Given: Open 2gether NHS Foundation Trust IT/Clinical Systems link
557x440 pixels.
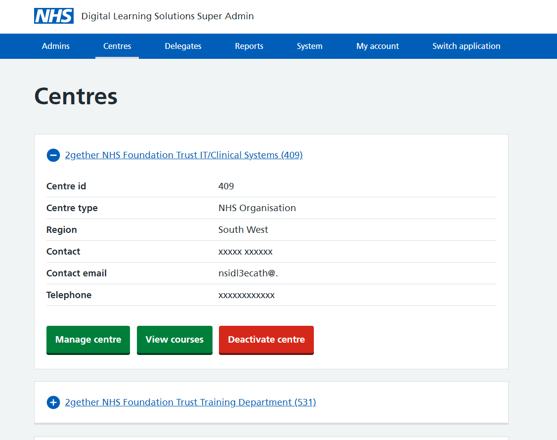Looking at the screenshot, I should [184, 155].
